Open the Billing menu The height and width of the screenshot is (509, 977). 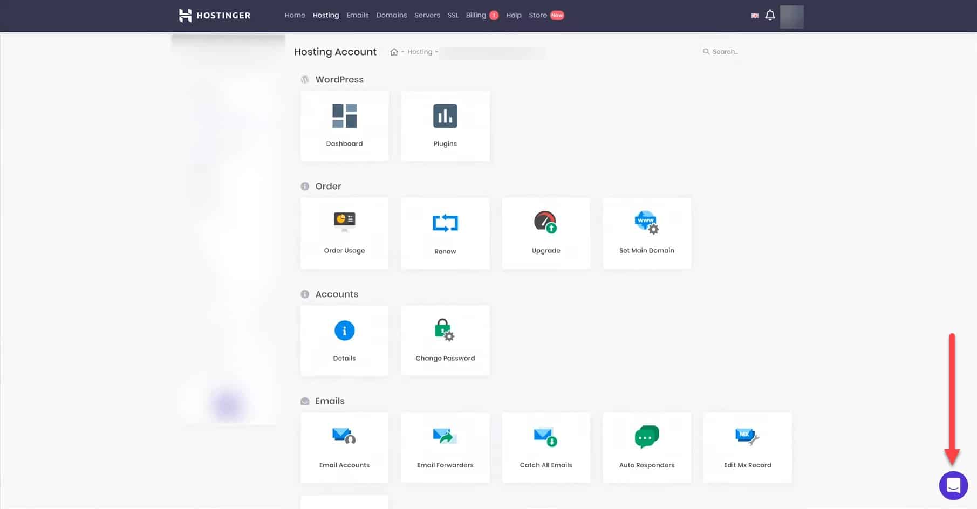[476, 15]
